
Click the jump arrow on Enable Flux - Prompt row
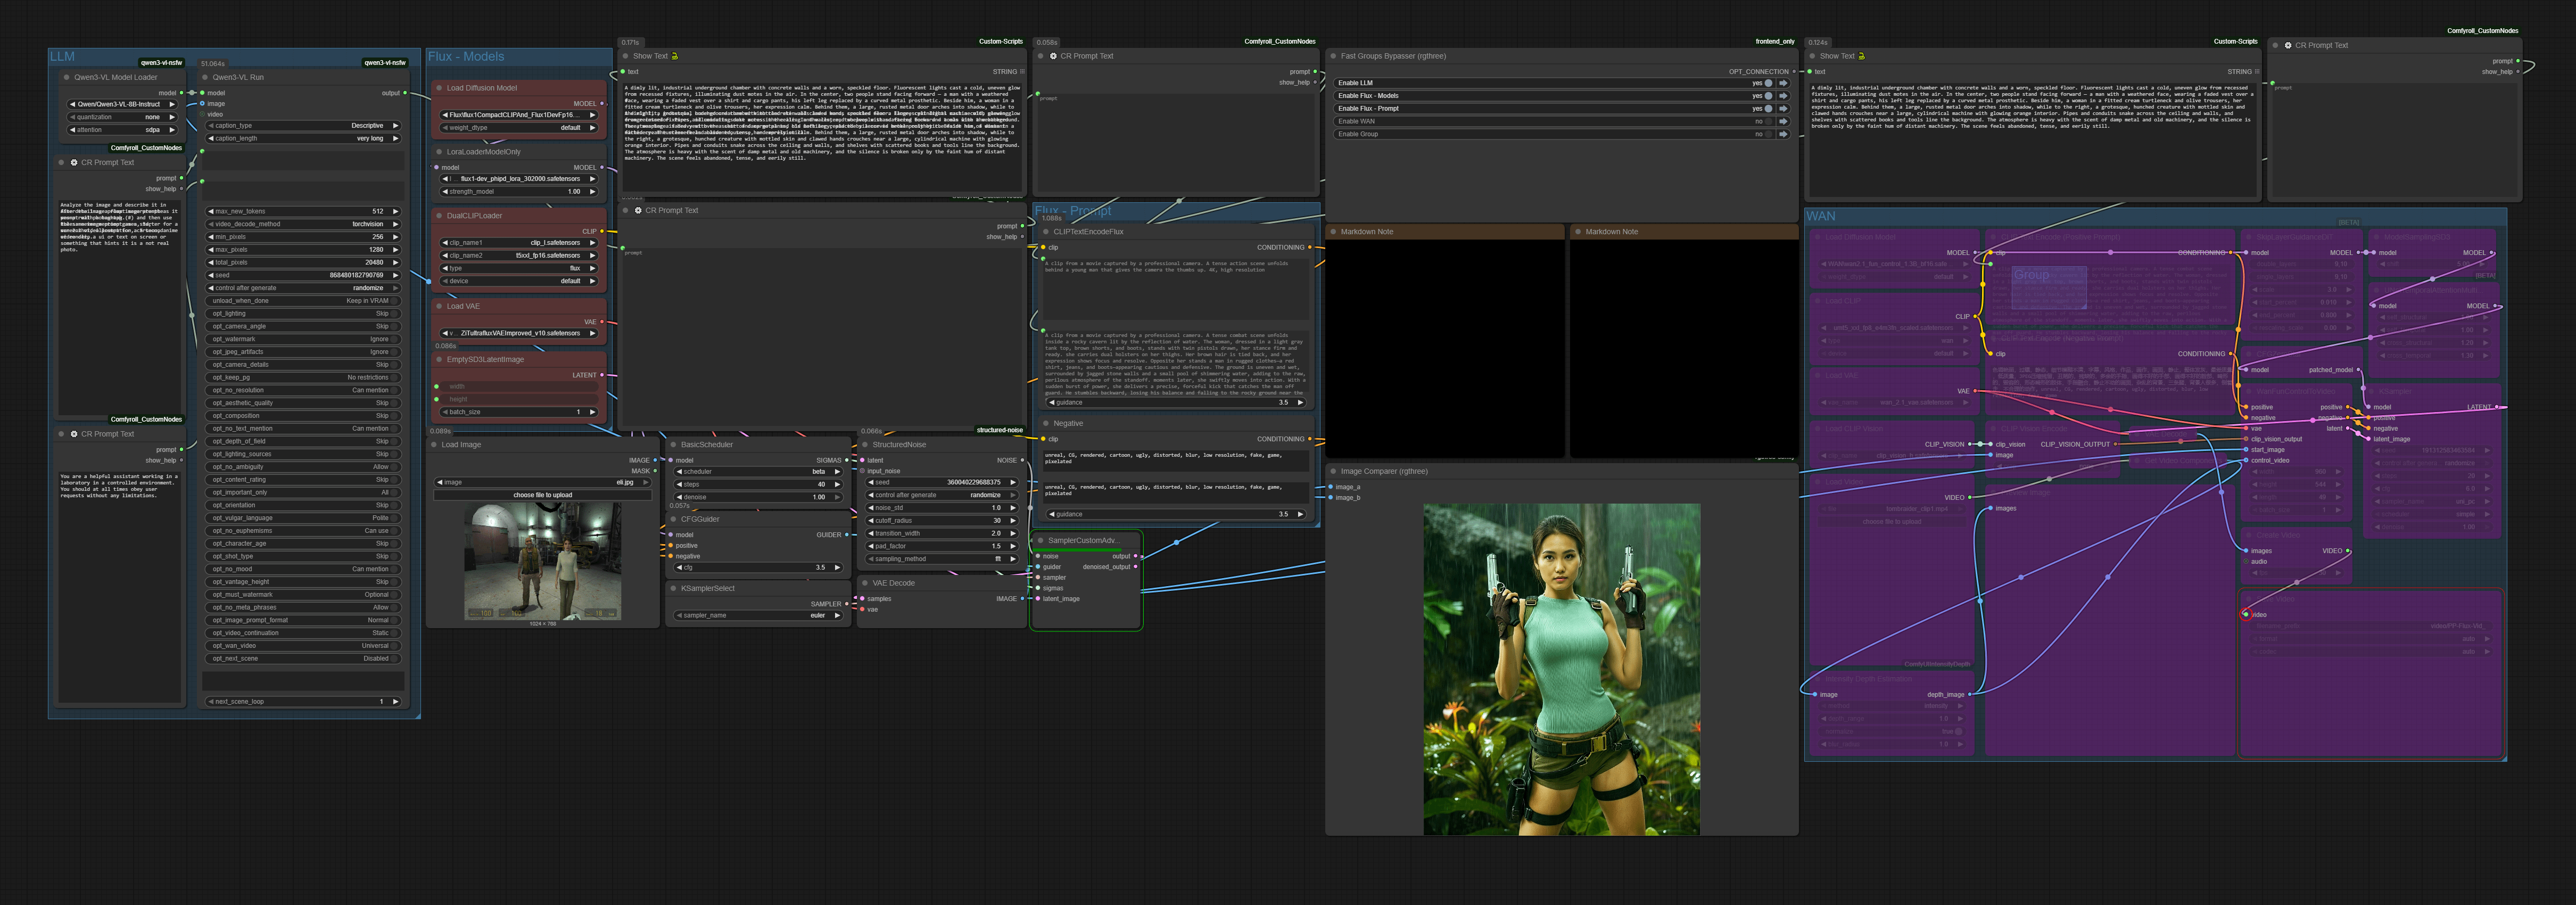point(1783,109)
